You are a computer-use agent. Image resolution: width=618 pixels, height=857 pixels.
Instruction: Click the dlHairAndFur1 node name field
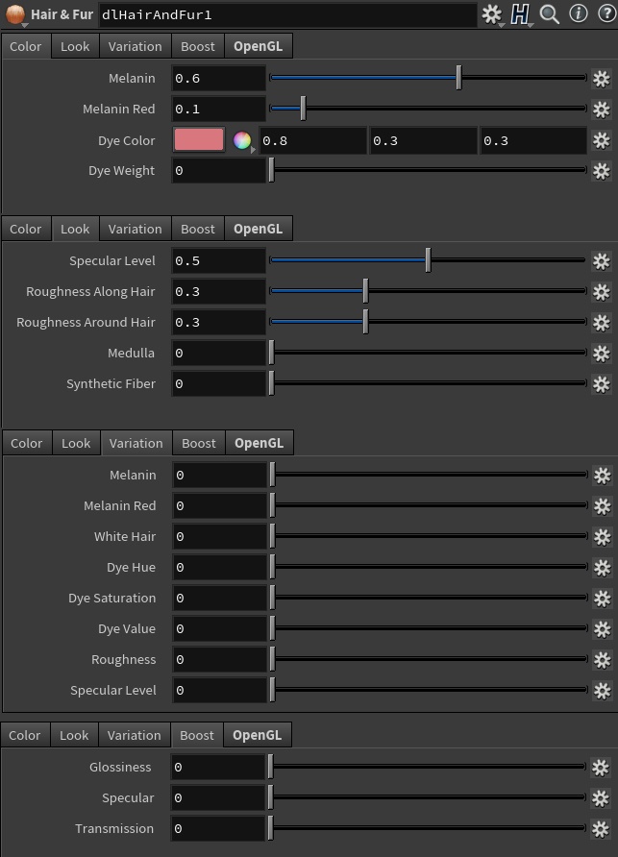286,14
